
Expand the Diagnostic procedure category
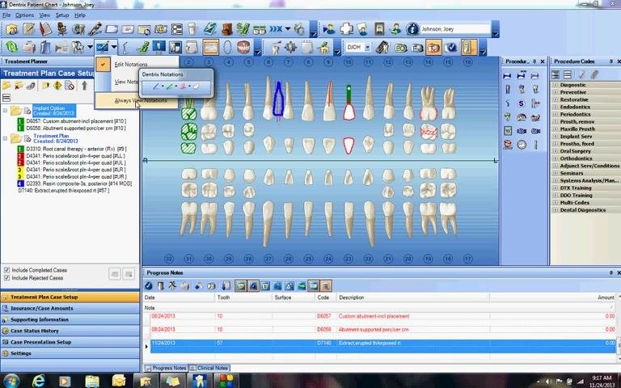pos(555,85)
